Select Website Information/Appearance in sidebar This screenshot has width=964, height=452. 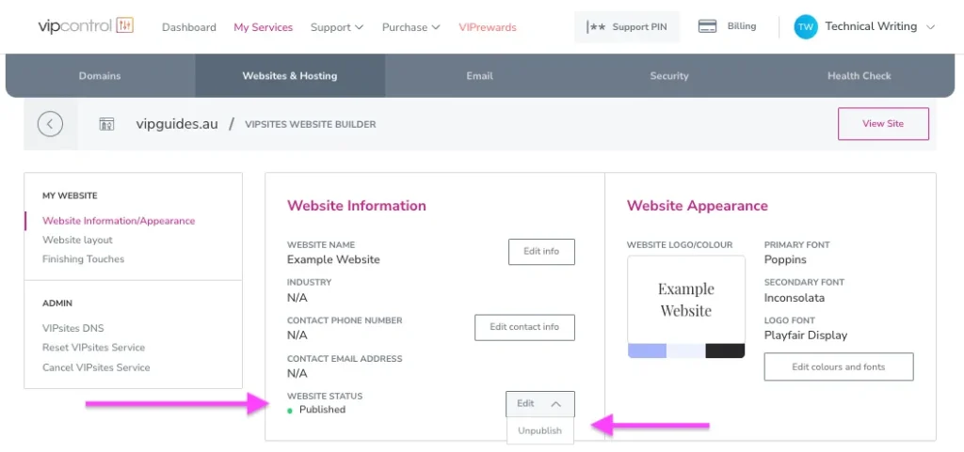click(119, 221)
